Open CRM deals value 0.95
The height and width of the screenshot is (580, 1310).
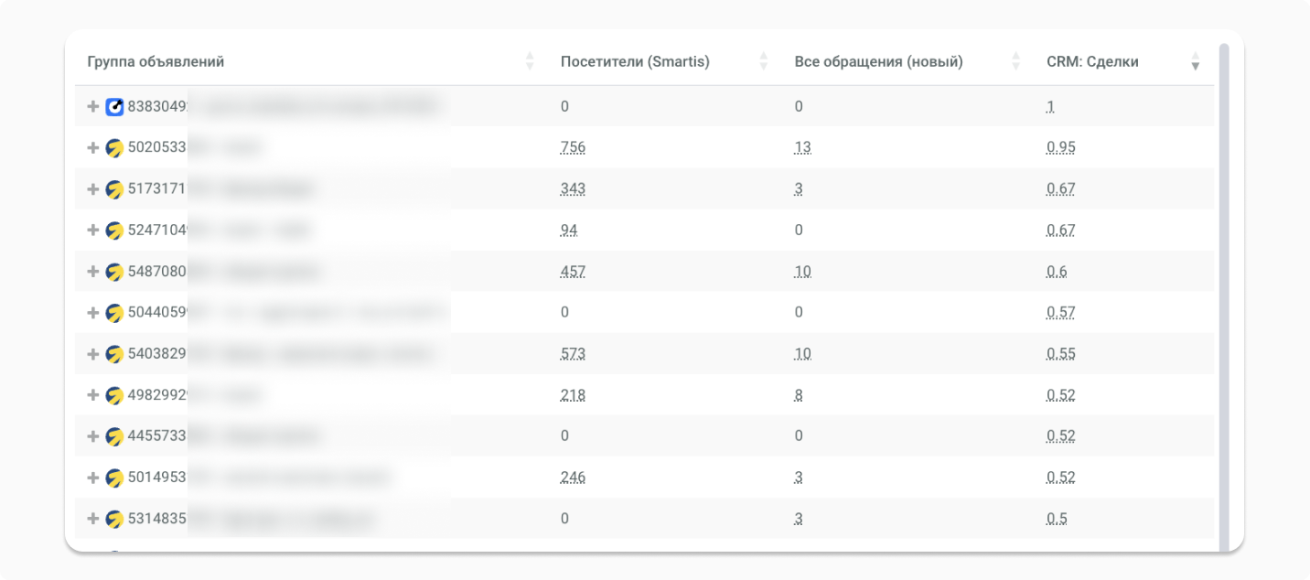[x=1060, y=148]
